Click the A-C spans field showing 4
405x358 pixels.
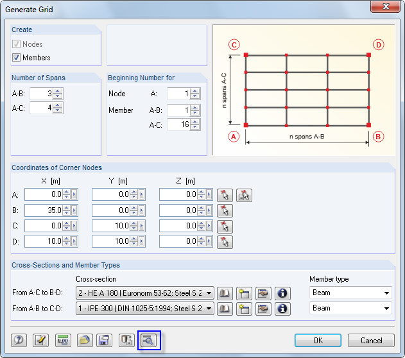click(x=41, y=108)
